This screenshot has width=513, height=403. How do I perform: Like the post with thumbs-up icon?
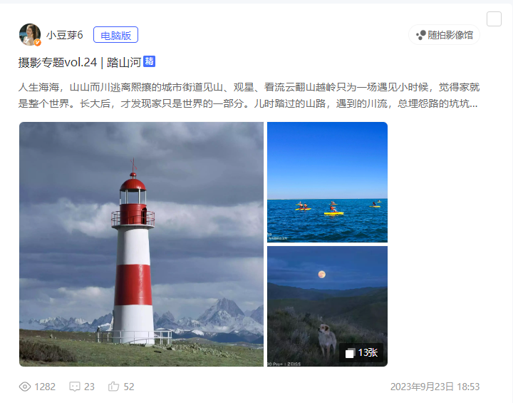tap(113, 387)
